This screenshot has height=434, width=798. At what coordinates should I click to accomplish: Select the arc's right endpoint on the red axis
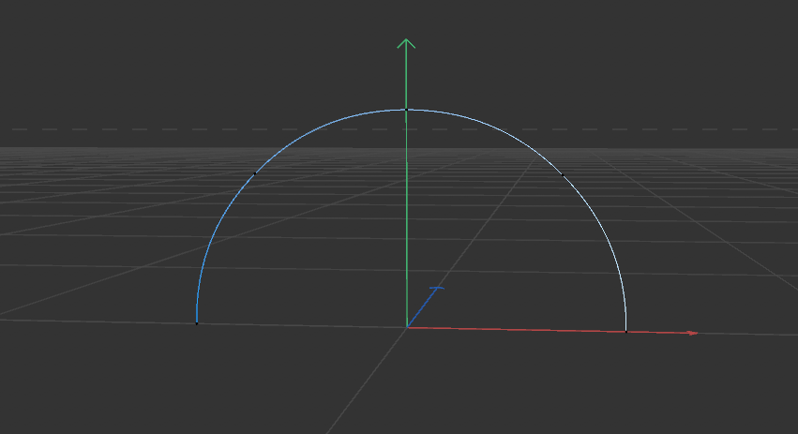click(x=626, y=332)
